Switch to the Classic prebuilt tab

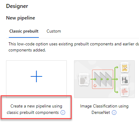(24, 31)
